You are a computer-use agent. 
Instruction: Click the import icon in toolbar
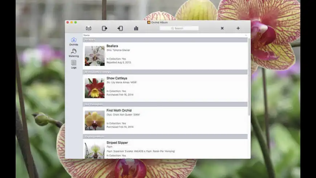[120, 28]
